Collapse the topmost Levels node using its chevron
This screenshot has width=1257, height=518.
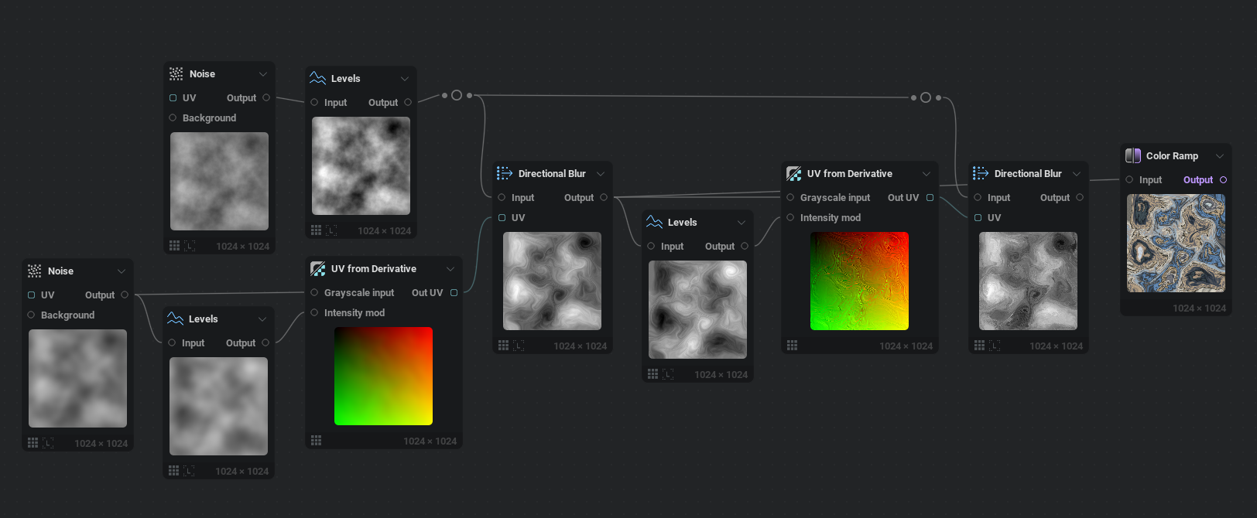click(405, 78)
